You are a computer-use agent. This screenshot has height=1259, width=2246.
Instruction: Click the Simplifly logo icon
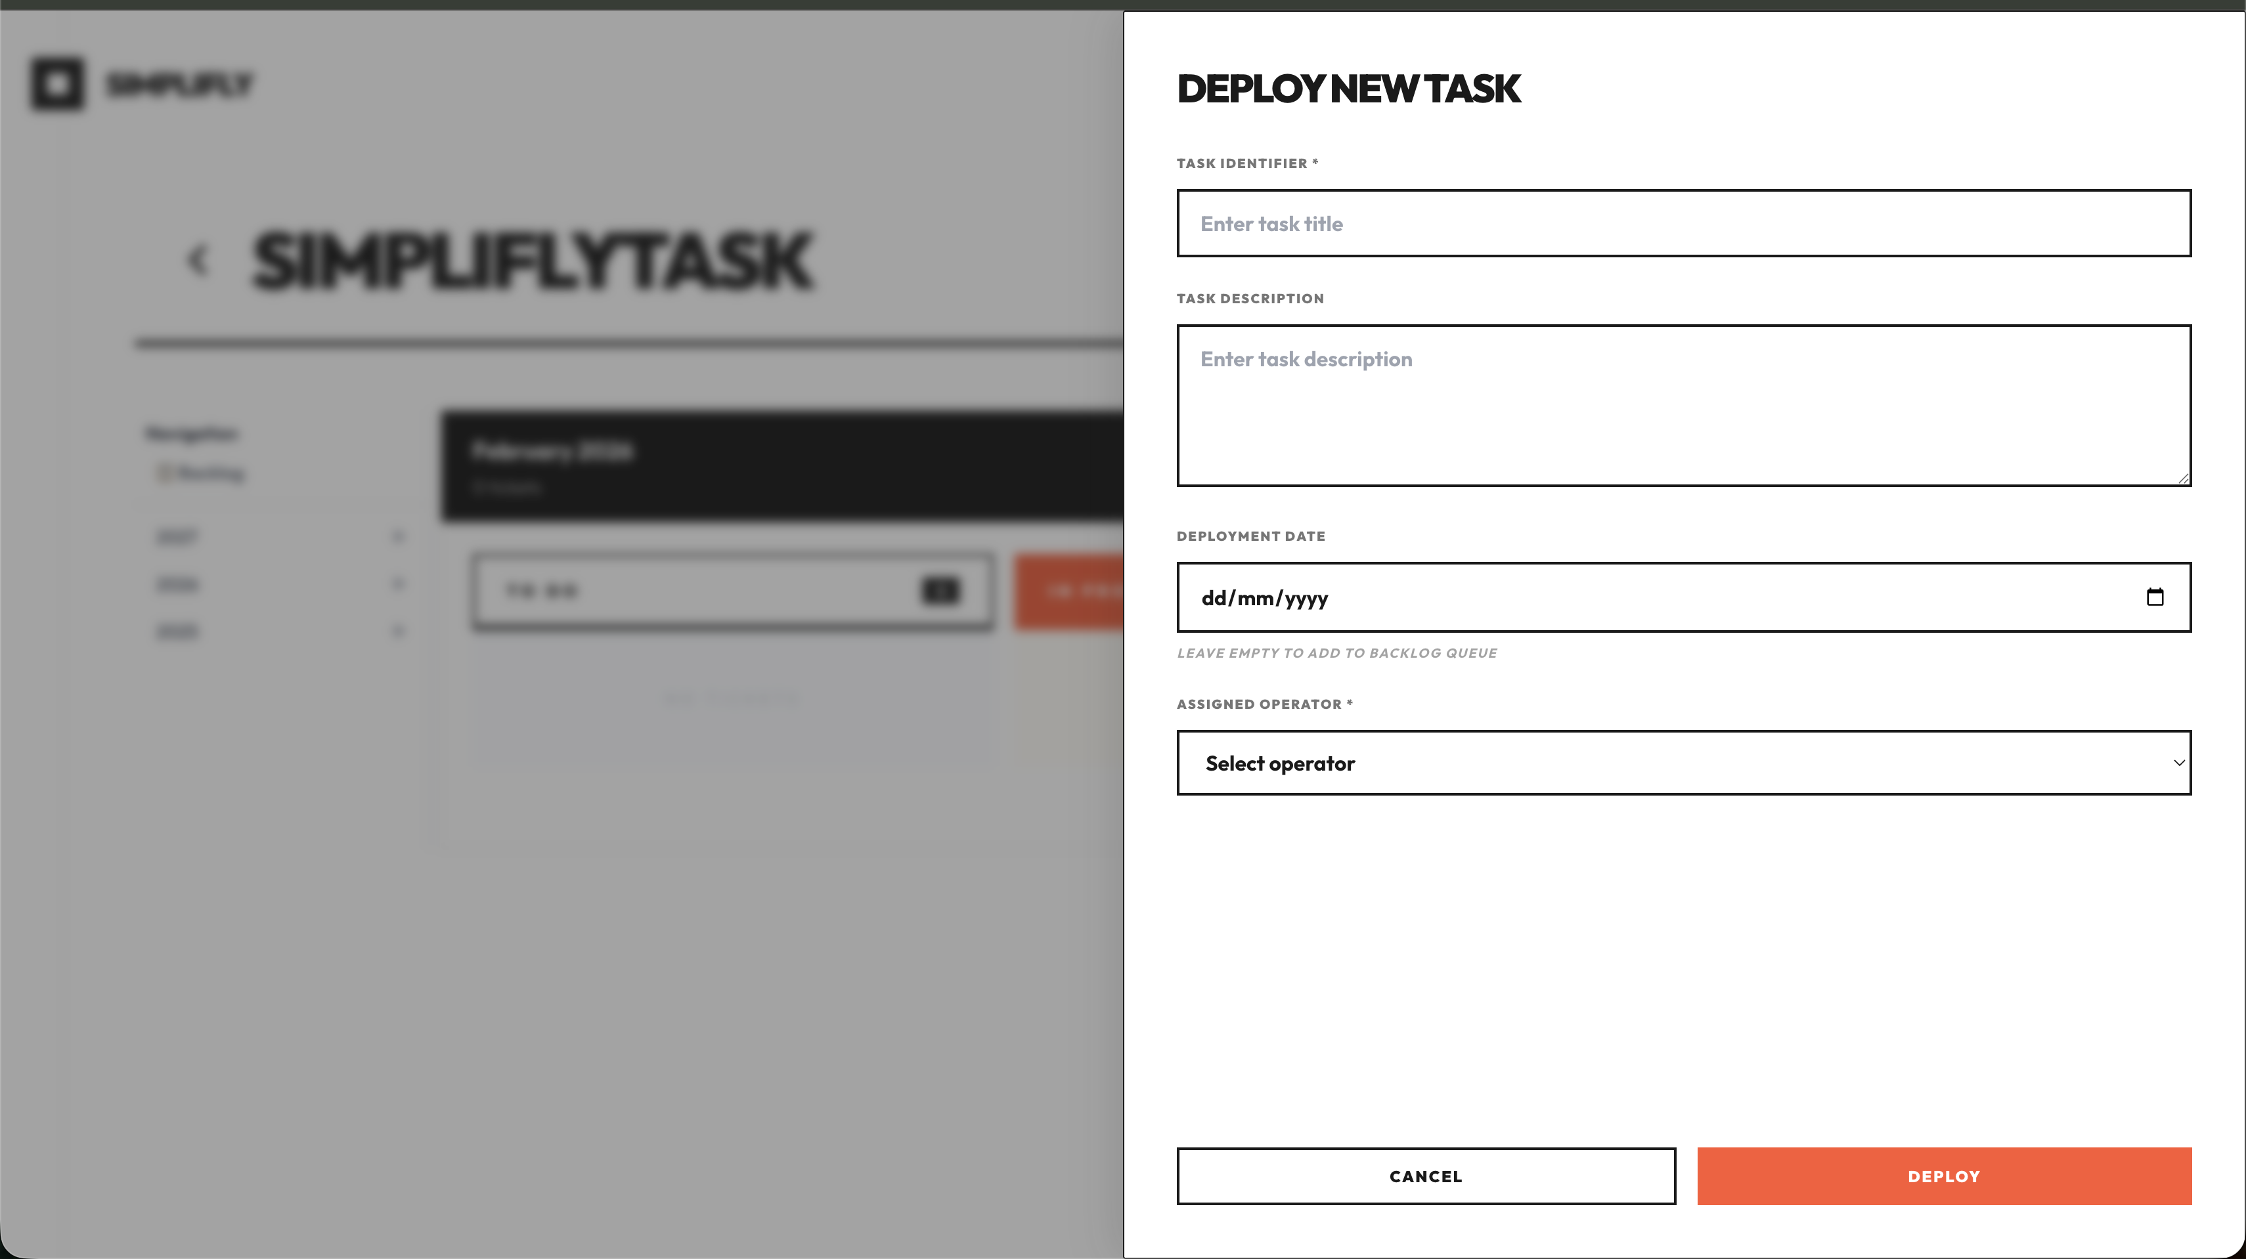point(58,83)
